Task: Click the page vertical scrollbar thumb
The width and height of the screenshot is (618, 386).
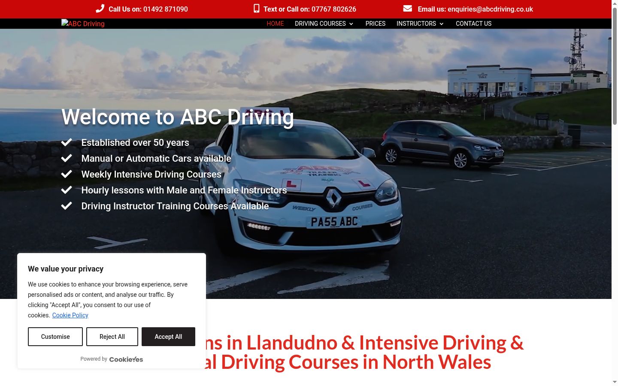Action: pos(615,66)
